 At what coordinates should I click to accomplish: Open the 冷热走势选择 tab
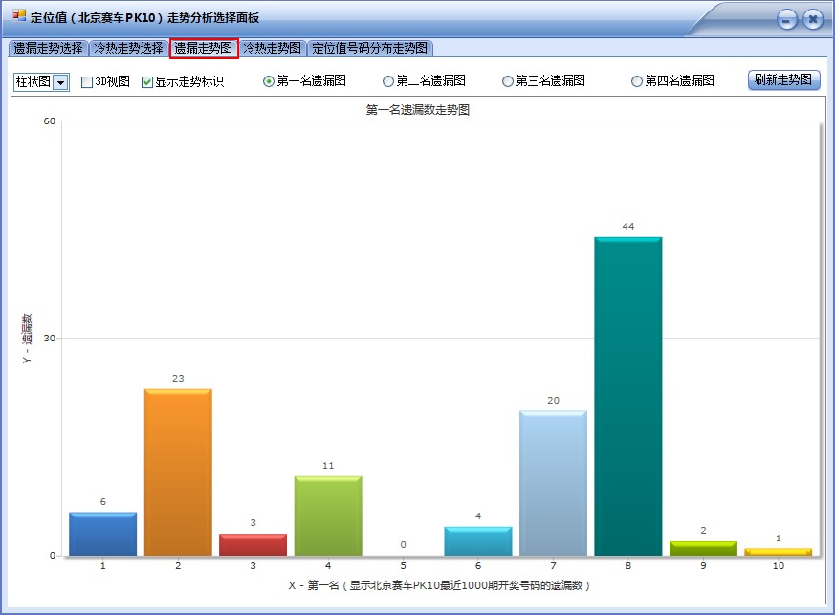click(x=128, y=48)
